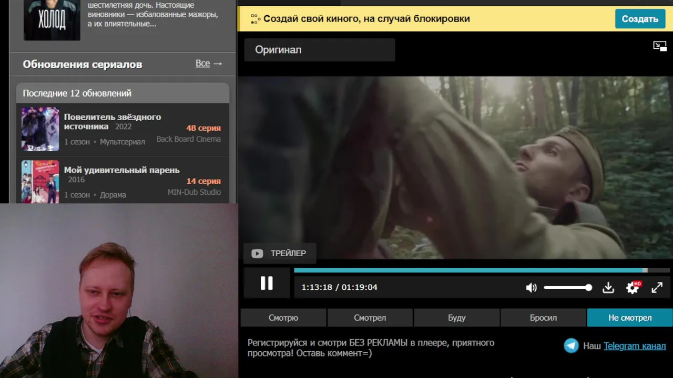The height and width of the screenshot is (378, 673).
Task: Click the 14 серия episode label
Action: point(203,181)
